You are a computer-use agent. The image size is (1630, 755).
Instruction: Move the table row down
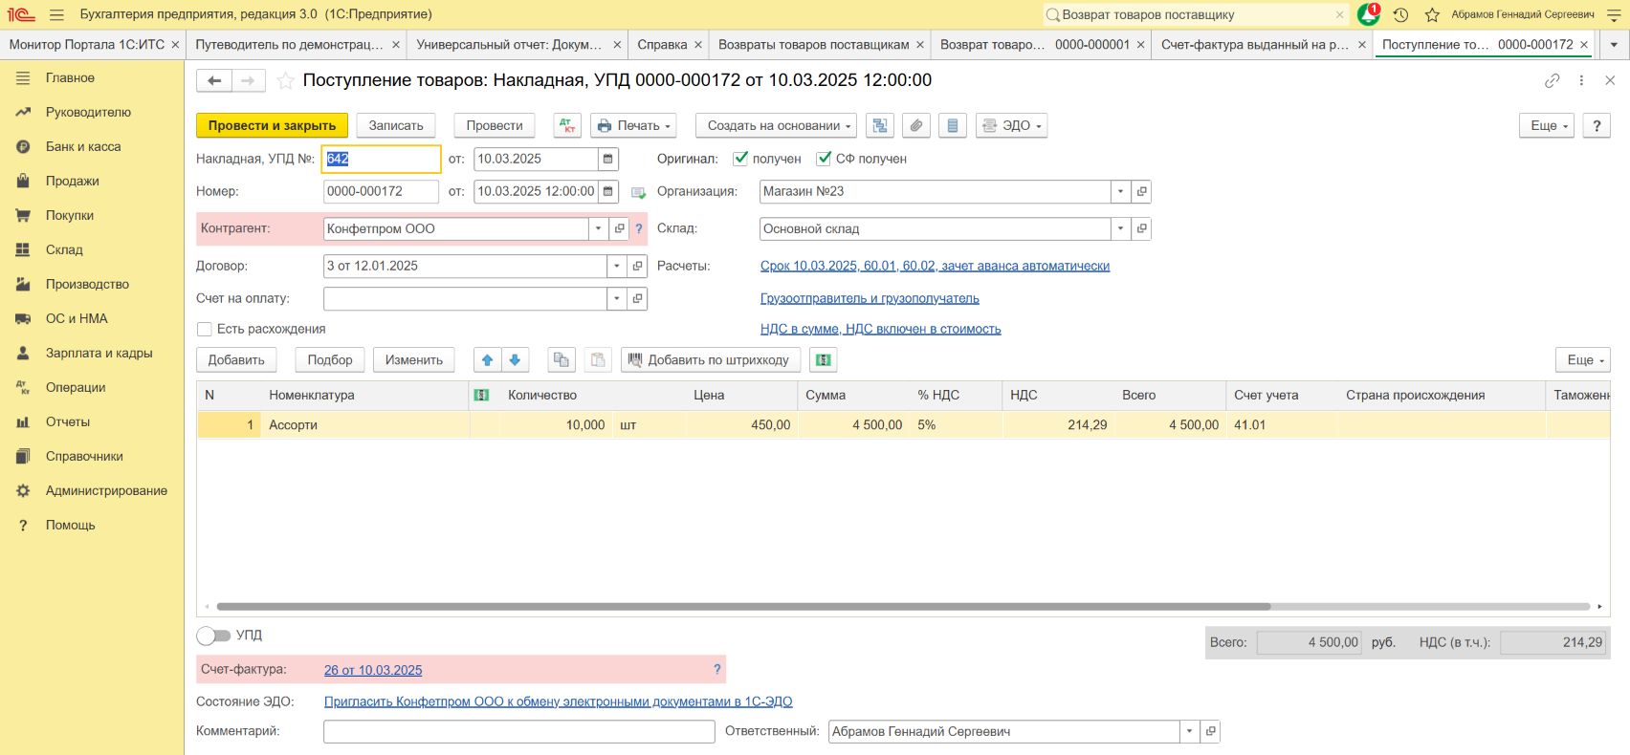515,360
